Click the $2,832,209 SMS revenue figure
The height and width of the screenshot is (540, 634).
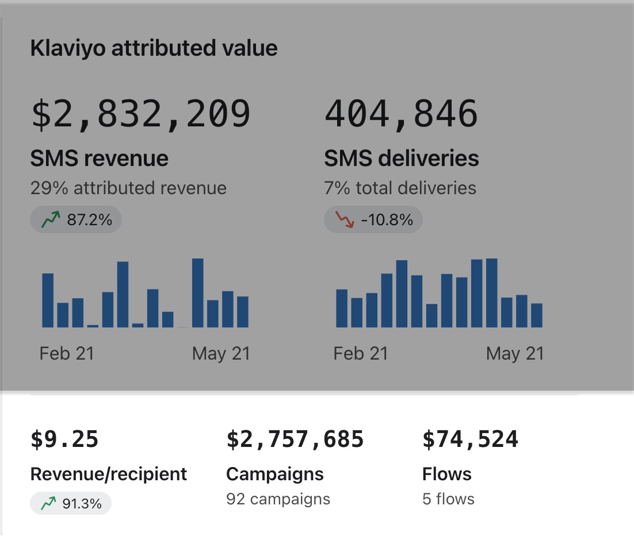(141, 113)
